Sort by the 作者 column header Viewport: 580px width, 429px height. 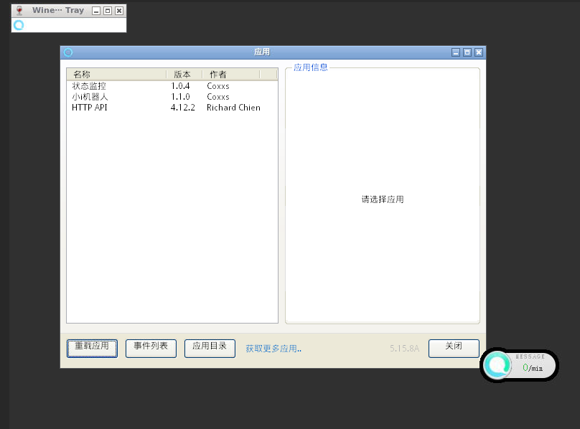tap(231, 75)
